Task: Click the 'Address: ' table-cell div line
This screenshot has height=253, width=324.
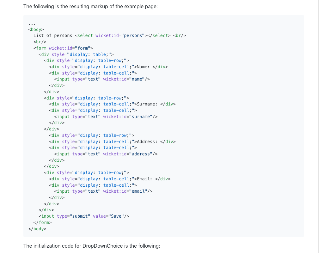Action: 113,142
